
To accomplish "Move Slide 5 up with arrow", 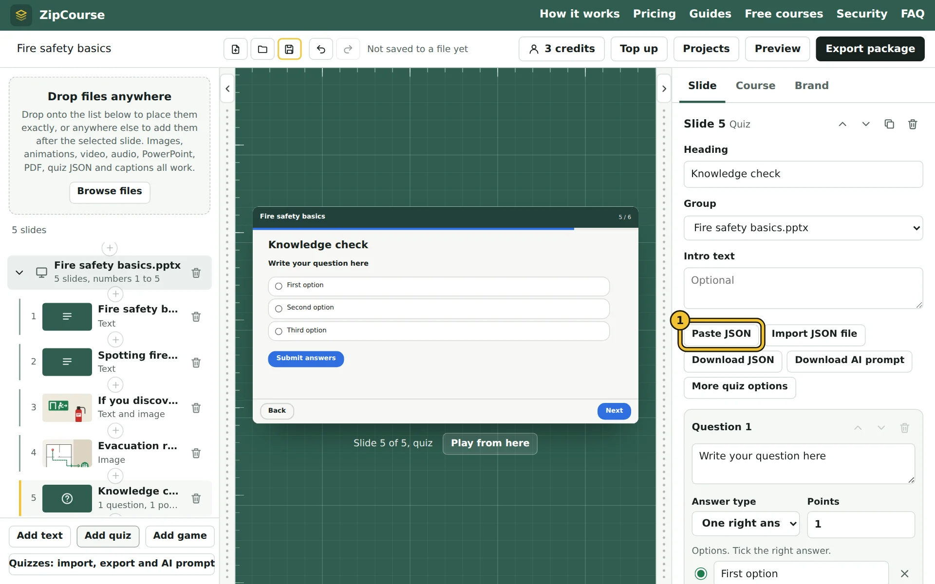I will click(x=842, y=124).
